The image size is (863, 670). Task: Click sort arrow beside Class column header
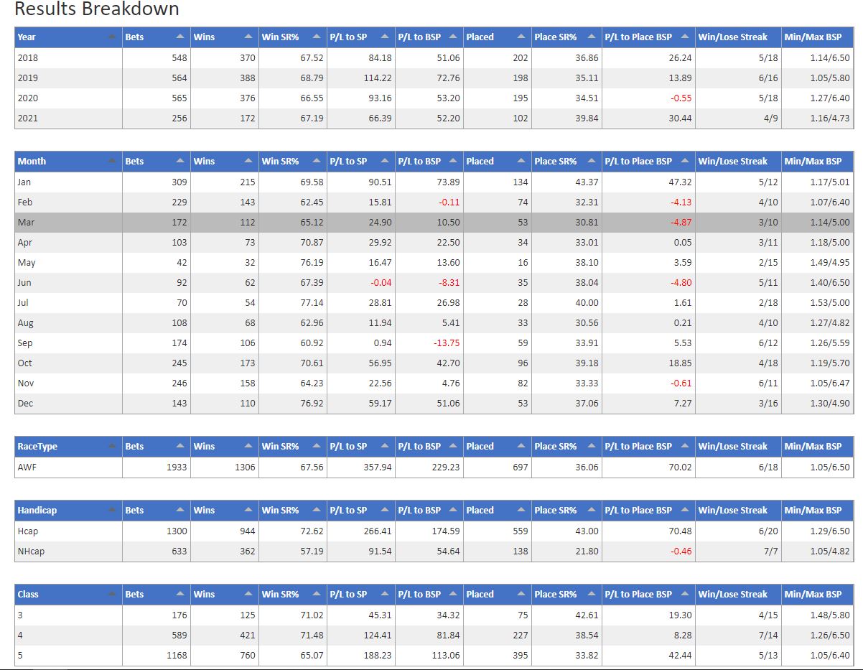(x=111, y=595)
